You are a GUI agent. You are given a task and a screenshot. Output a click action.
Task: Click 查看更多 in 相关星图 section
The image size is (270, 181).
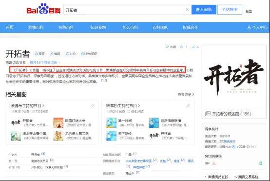click(x=186, y=94)
